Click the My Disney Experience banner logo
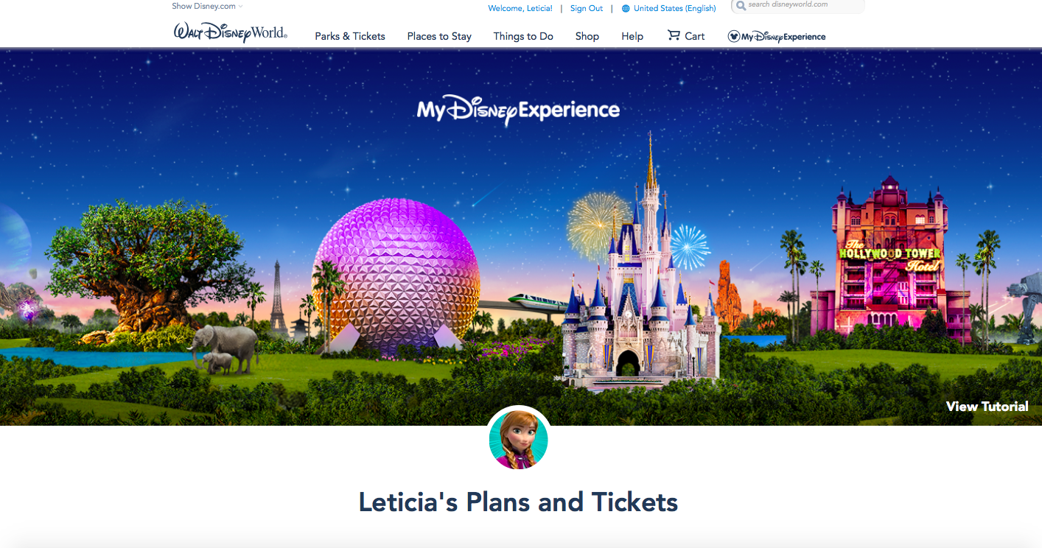The height and width of the screenshot is (548, 1042). click(518, 111)
